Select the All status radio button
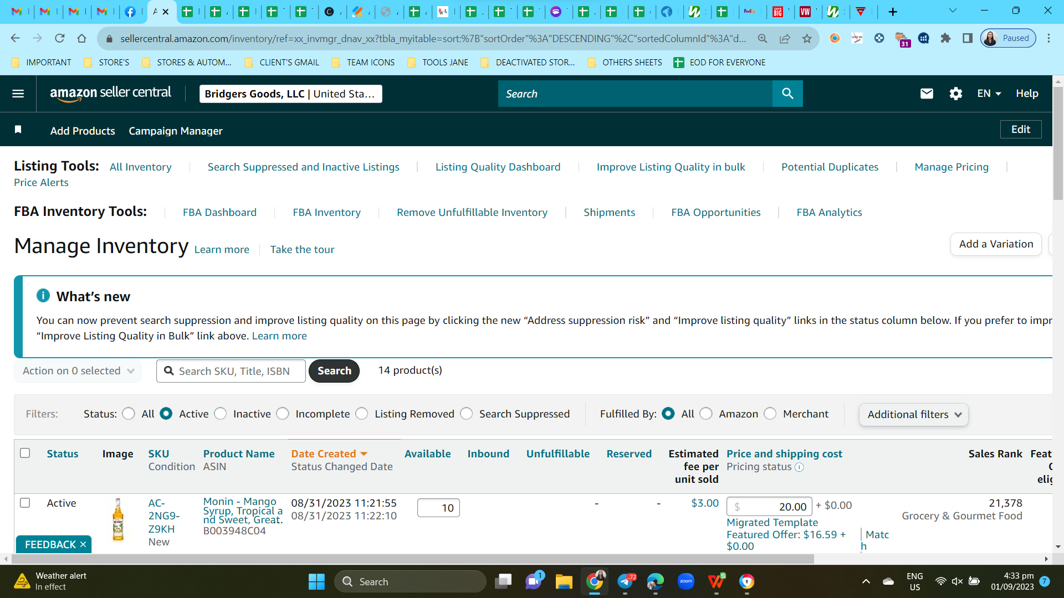 pyautogui.click(x=129, y=414)
